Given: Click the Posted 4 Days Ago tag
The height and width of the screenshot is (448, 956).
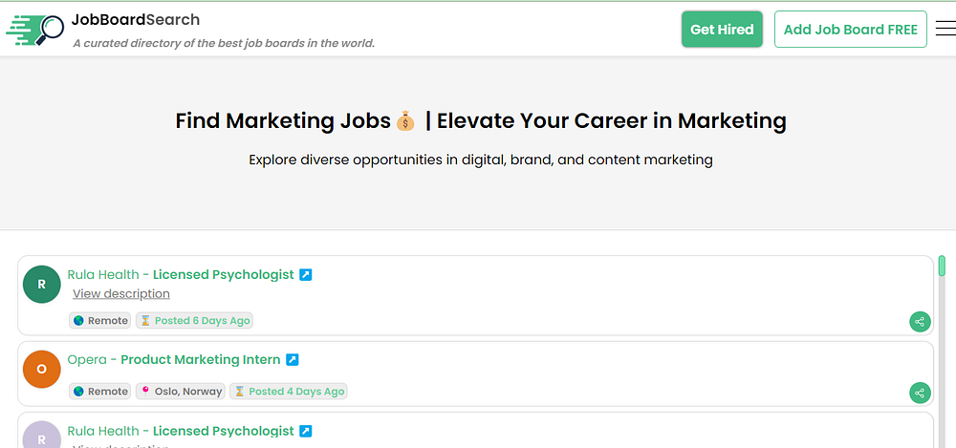Looking at the screenshot, I should 289,392.
